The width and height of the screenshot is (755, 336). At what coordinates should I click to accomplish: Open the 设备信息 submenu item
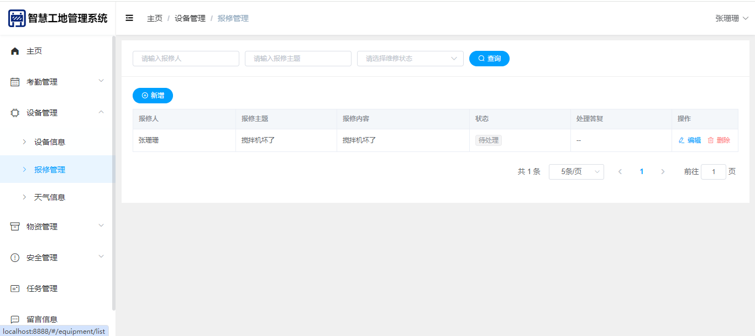click(x=50, y=142)
